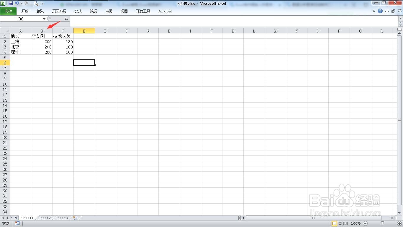Click cell containing 地区

point(20,36)
